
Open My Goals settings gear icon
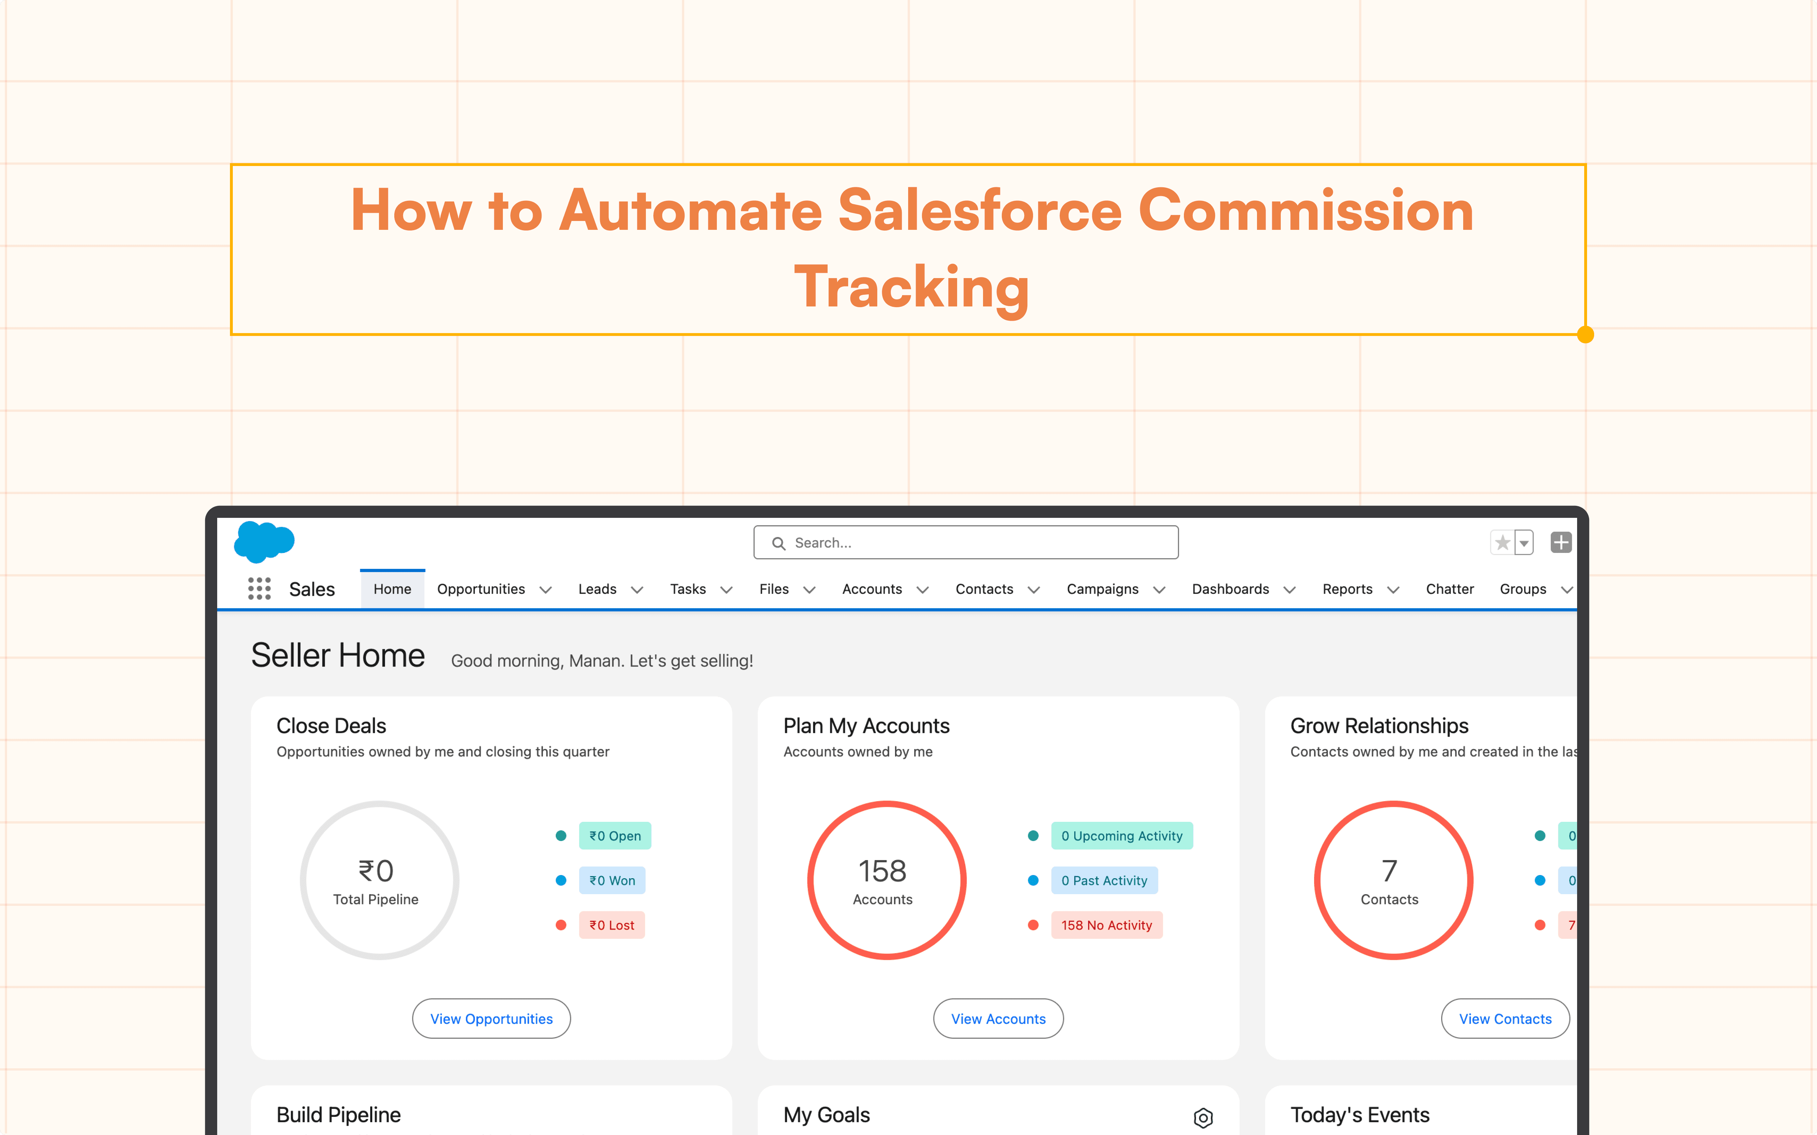(x=1203, y=1118)
